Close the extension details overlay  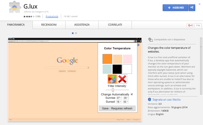coord(200,4)
